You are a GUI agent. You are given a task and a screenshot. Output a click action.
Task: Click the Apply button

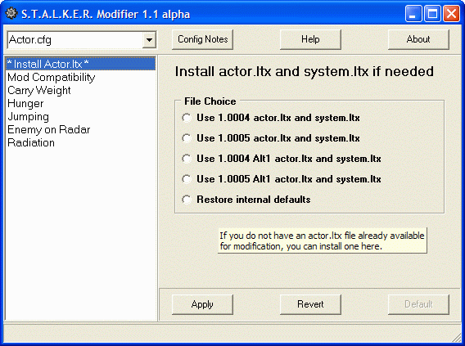coord(202,304)
